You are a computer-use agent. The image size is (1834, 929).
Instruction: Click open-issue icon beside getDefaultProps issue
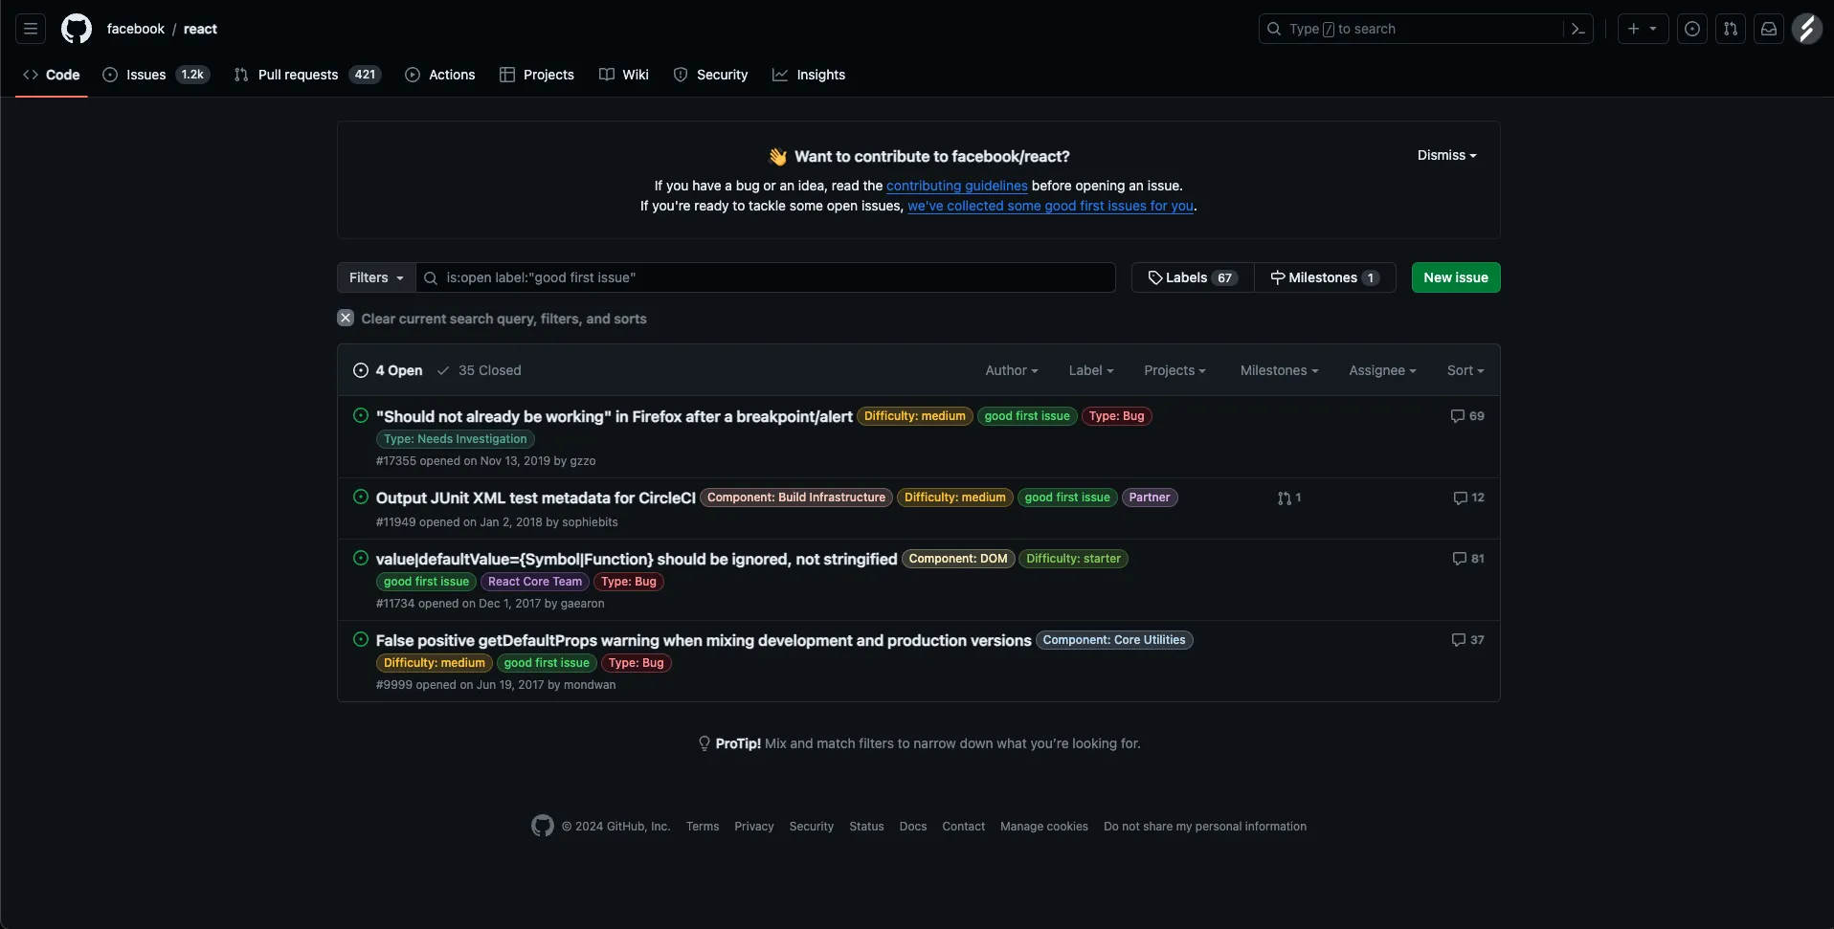(361, 639)
